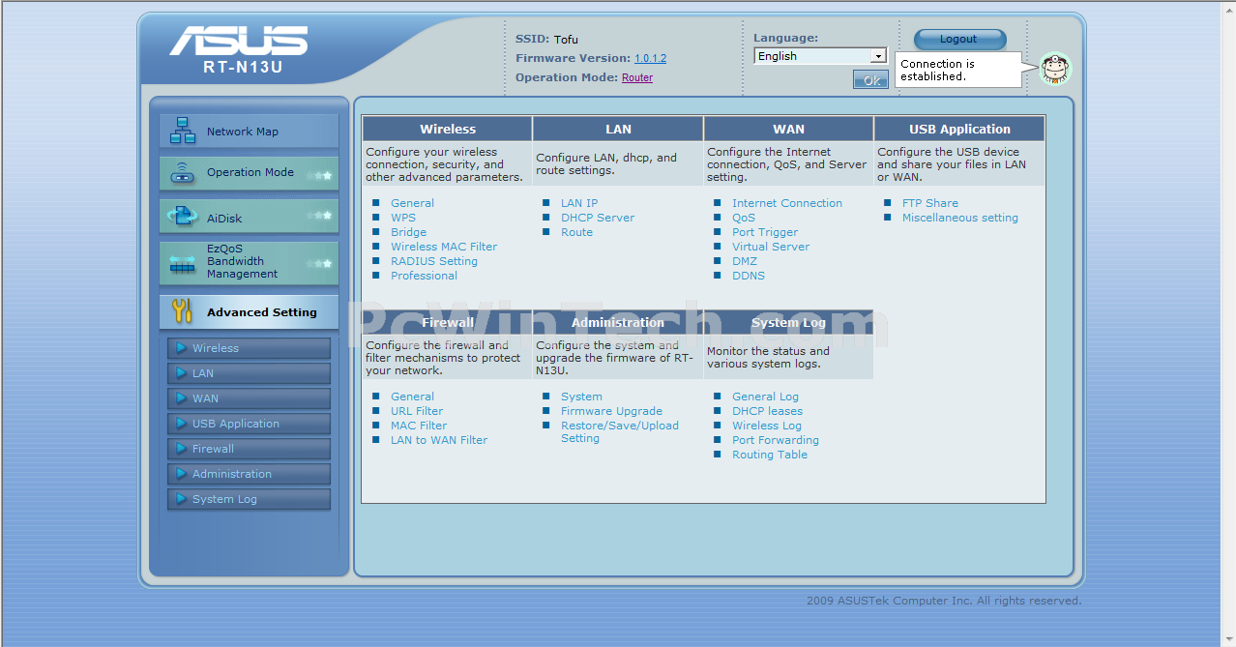Select Network Map in sidebar
This screenshot has width=1236, height=647.
pos(250,132)
